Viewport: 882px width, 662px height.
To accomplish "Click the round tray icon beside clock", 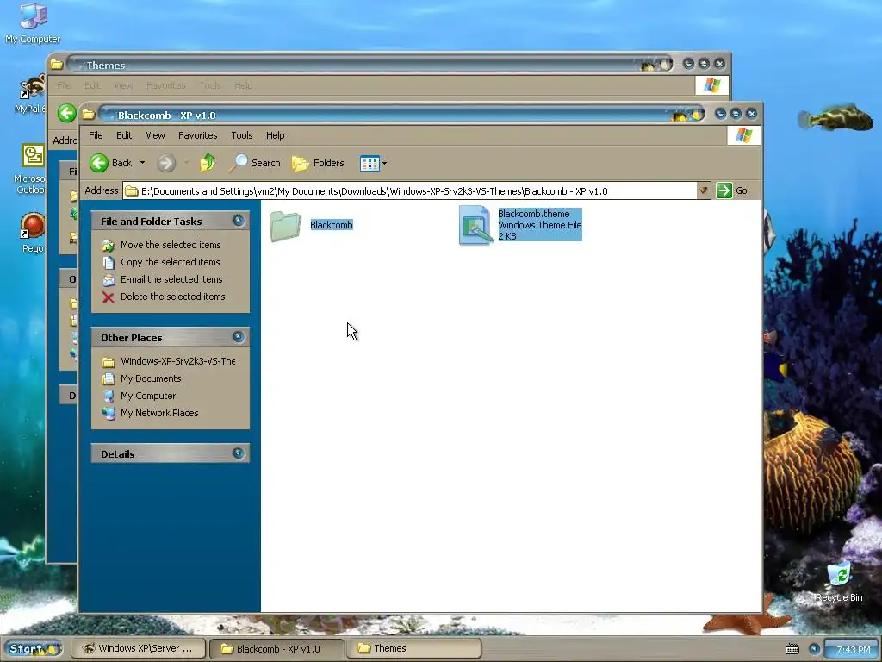I will (814, 649).
